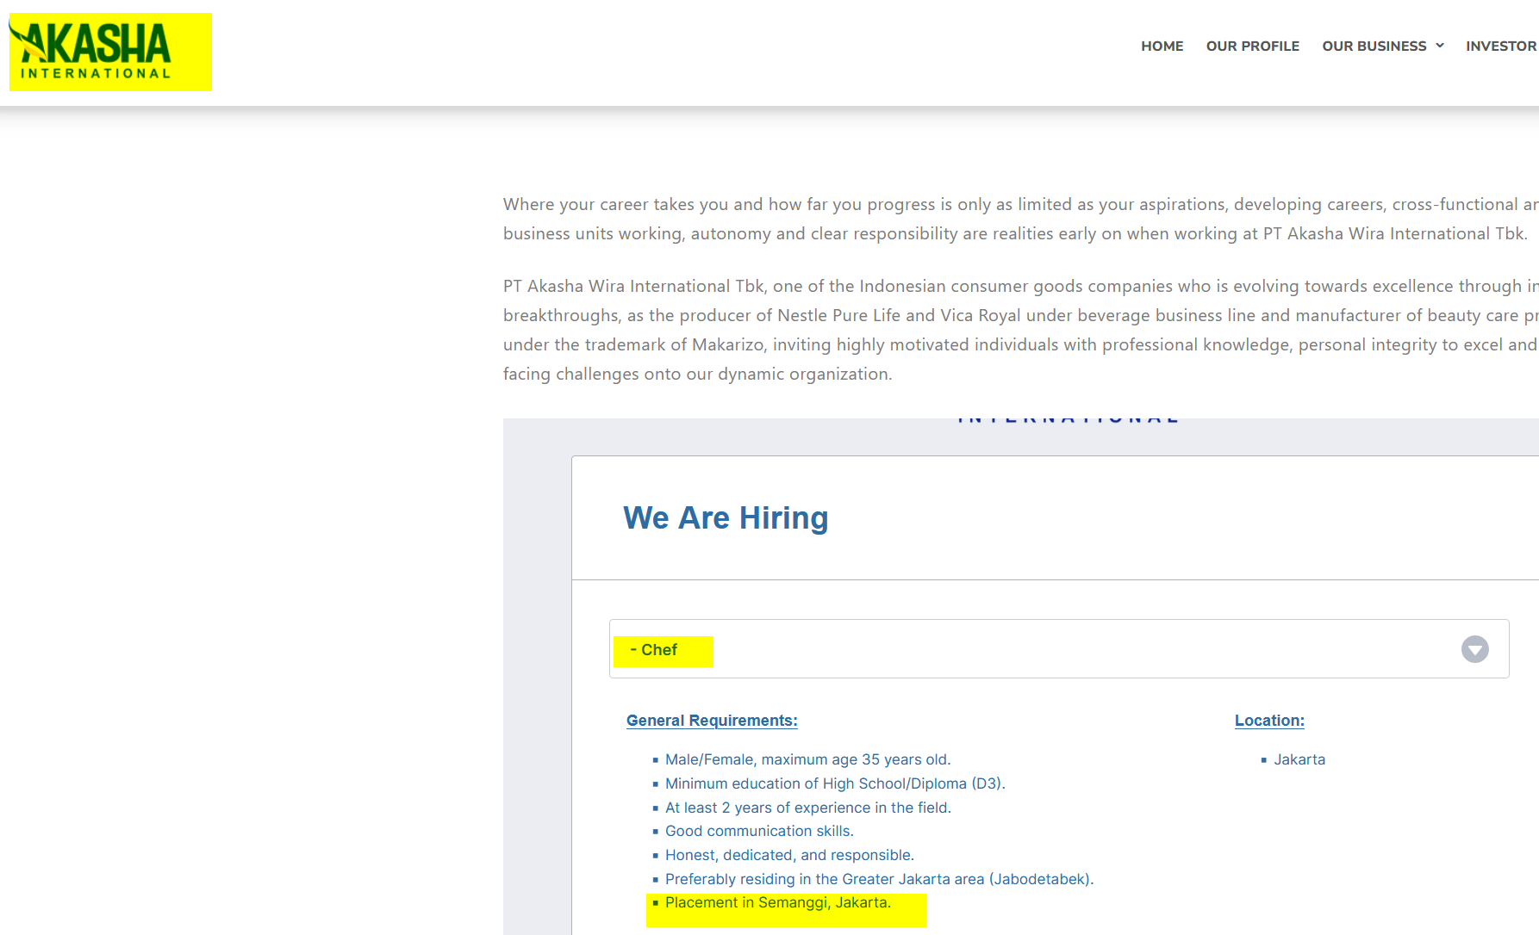Click the 'General Requirements:' heading
The width and height of the screenshot is (1539, 935).
point(712,721)
